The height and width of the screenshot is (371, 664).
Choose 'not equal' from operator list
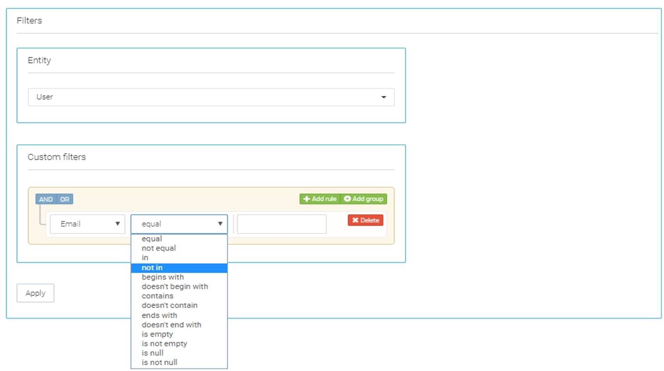159,248
